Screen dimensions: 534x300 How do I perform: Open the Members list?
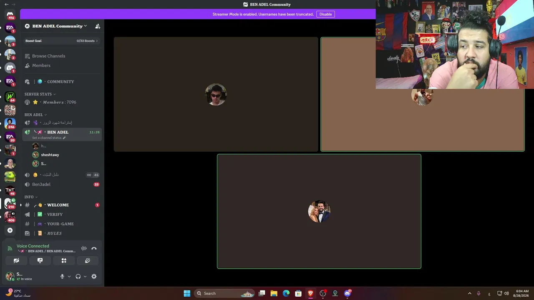click(62, 65)
